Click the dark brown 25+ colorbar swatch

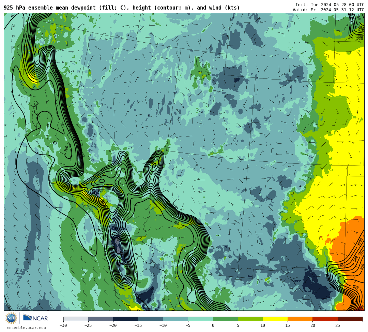(350, 319)
